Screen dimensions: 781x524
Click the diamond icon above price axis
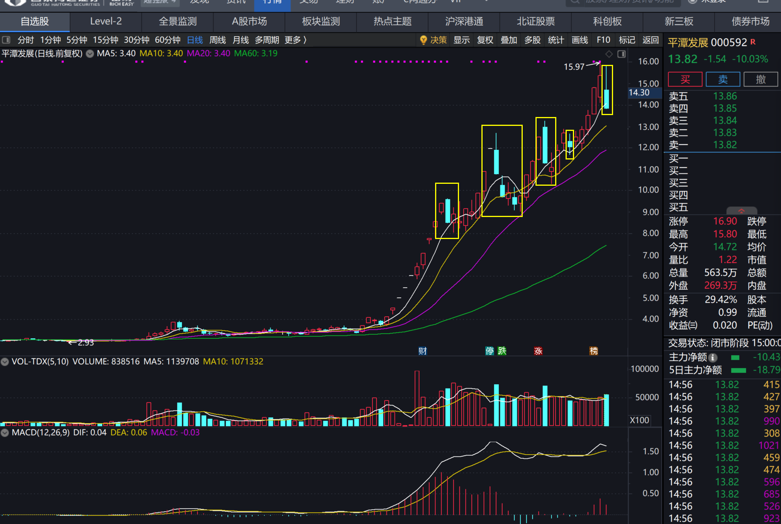pyautogui.click(x=609, y=54)
